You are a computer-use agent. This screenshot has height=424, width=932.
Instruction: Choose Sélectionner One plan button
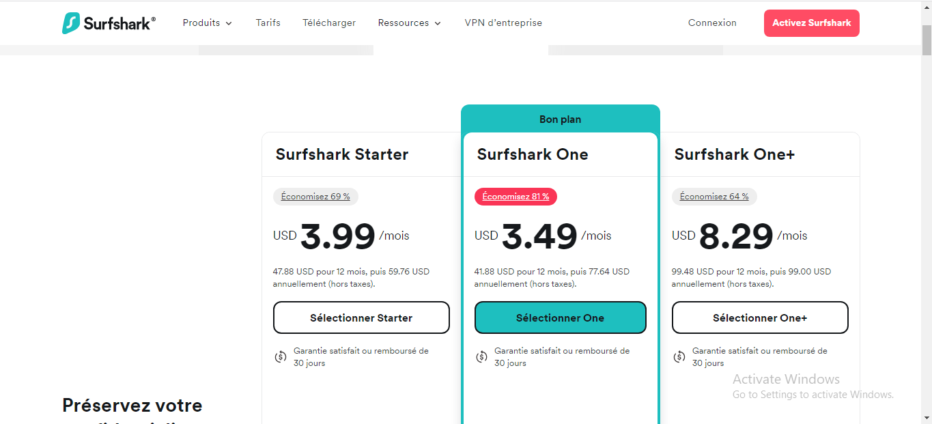click(560, 317)
